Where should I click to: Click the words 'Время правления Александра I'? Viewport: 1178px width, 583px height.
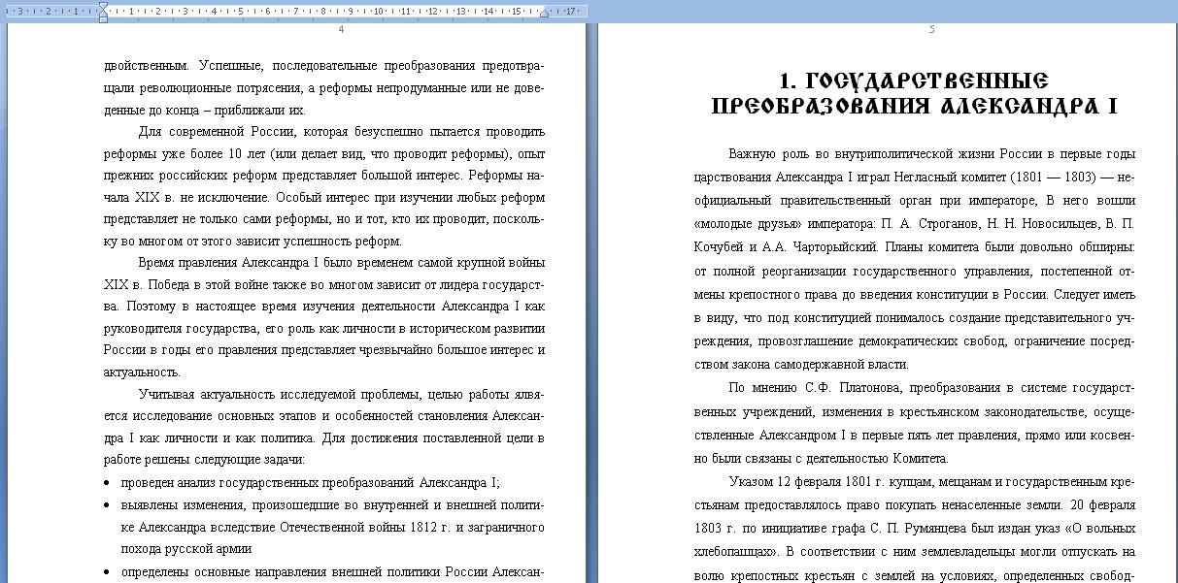tap(229, 263)
